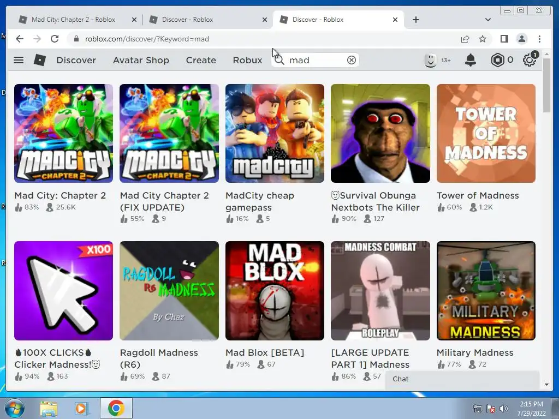Open the notifications bell
Image resolution: width=559 pixels, height=419 pixels.
tap(471, 60)
